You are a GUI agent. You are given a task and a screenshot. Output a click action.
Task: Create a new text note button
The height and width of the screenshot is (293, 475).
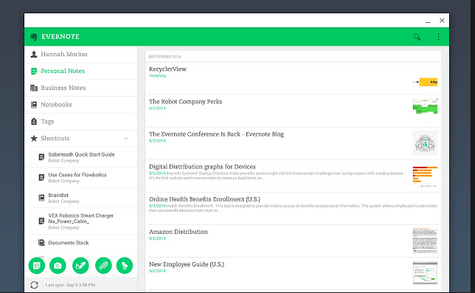pyautogui.click(x=37, y=266)
